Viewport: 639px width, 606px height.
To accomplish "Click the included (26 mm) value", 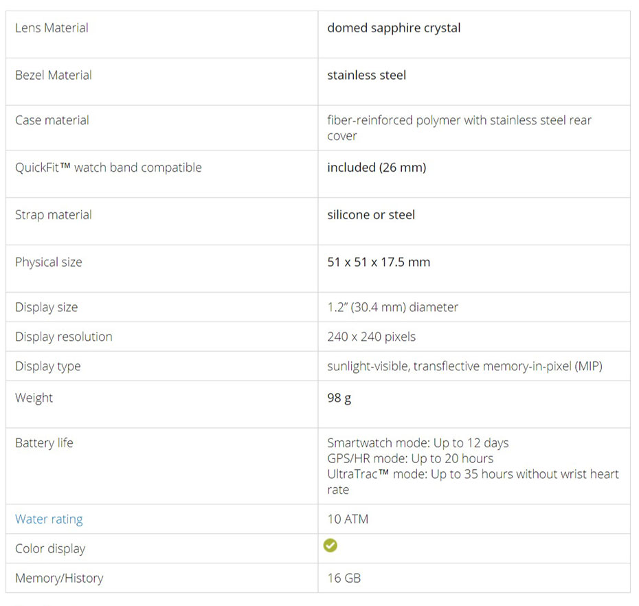I will [x=377, y=168].
